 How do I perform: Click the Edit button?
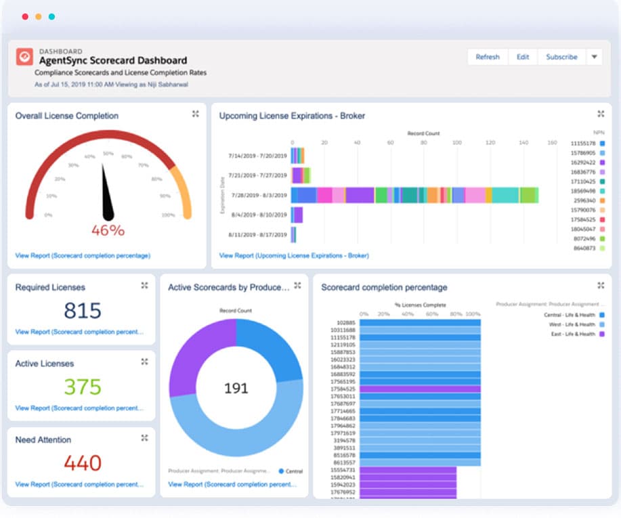click(x=523, y=57)
